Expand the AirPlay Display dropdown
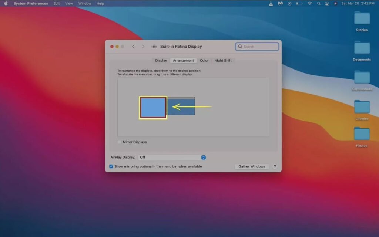This screenshot has width=379, height=237. [172, 157]
